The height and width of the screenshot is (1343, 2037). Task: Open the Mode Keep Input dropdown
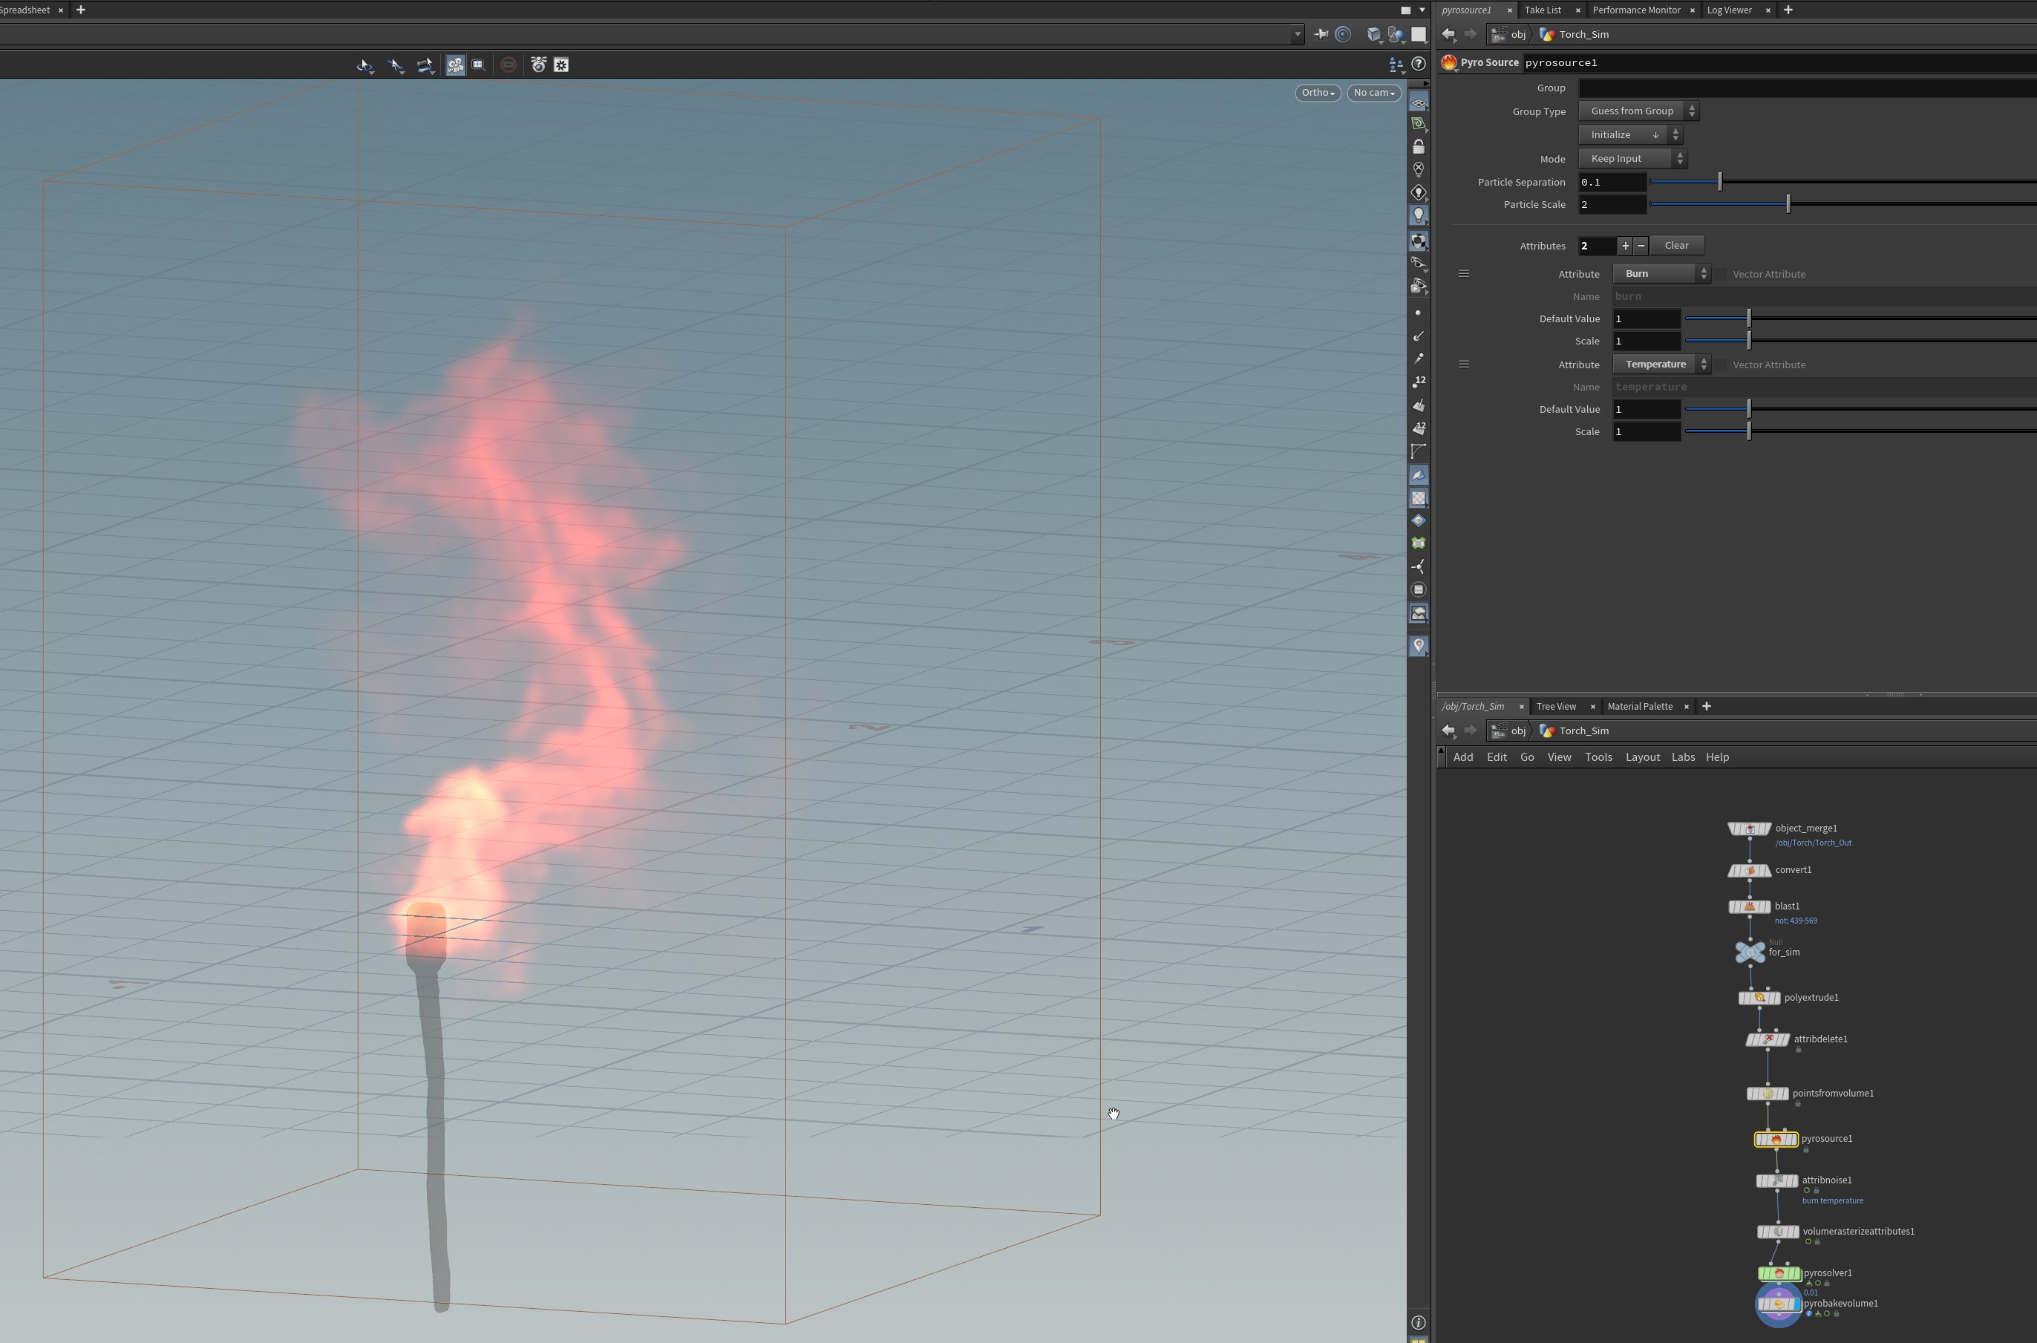1632,158
